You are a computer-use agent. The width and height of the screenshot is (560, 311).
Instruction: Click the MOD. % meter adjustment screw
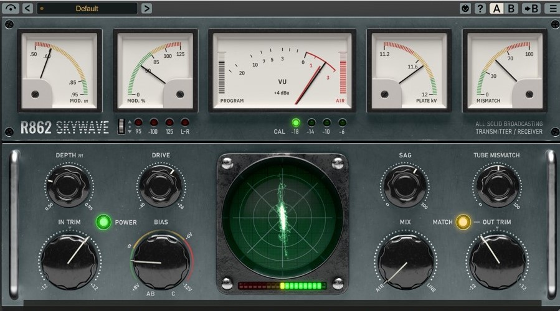(180, 95)
